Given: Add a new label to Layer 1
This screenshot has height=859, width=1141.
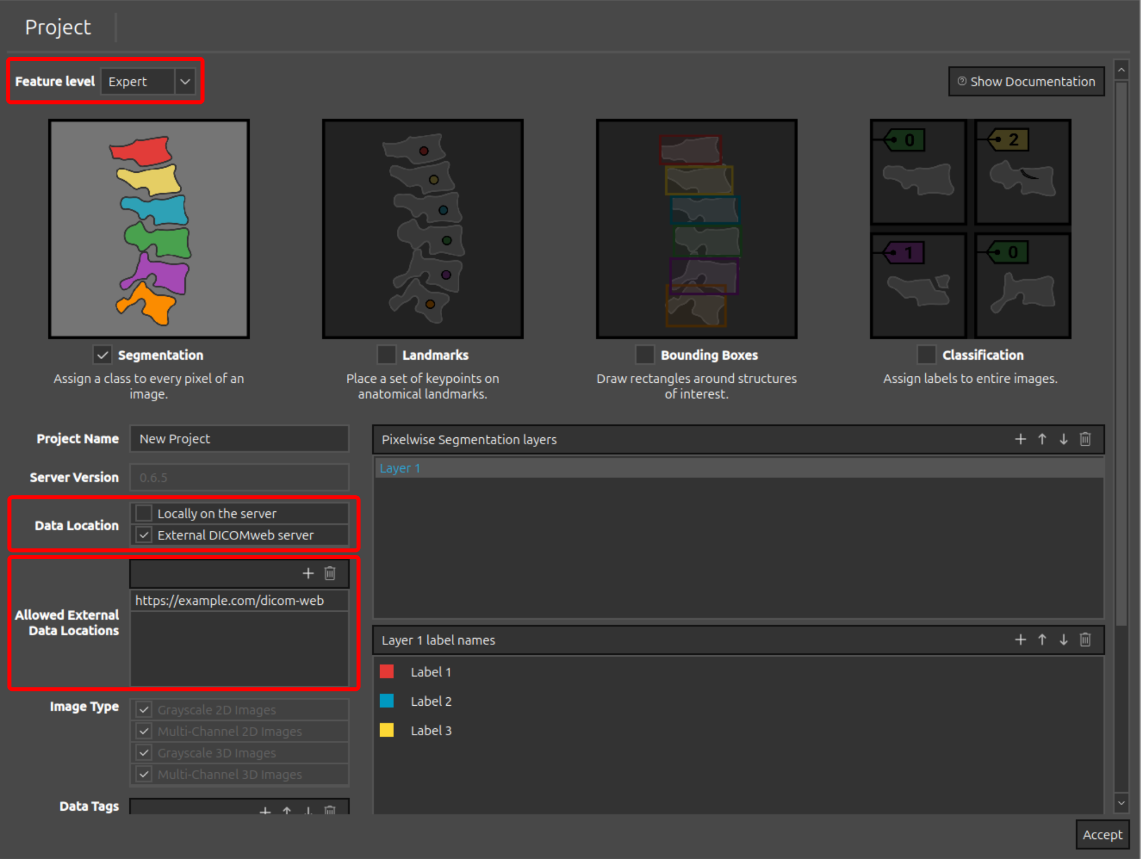Looking at the screenshot, I should 1020,640.
